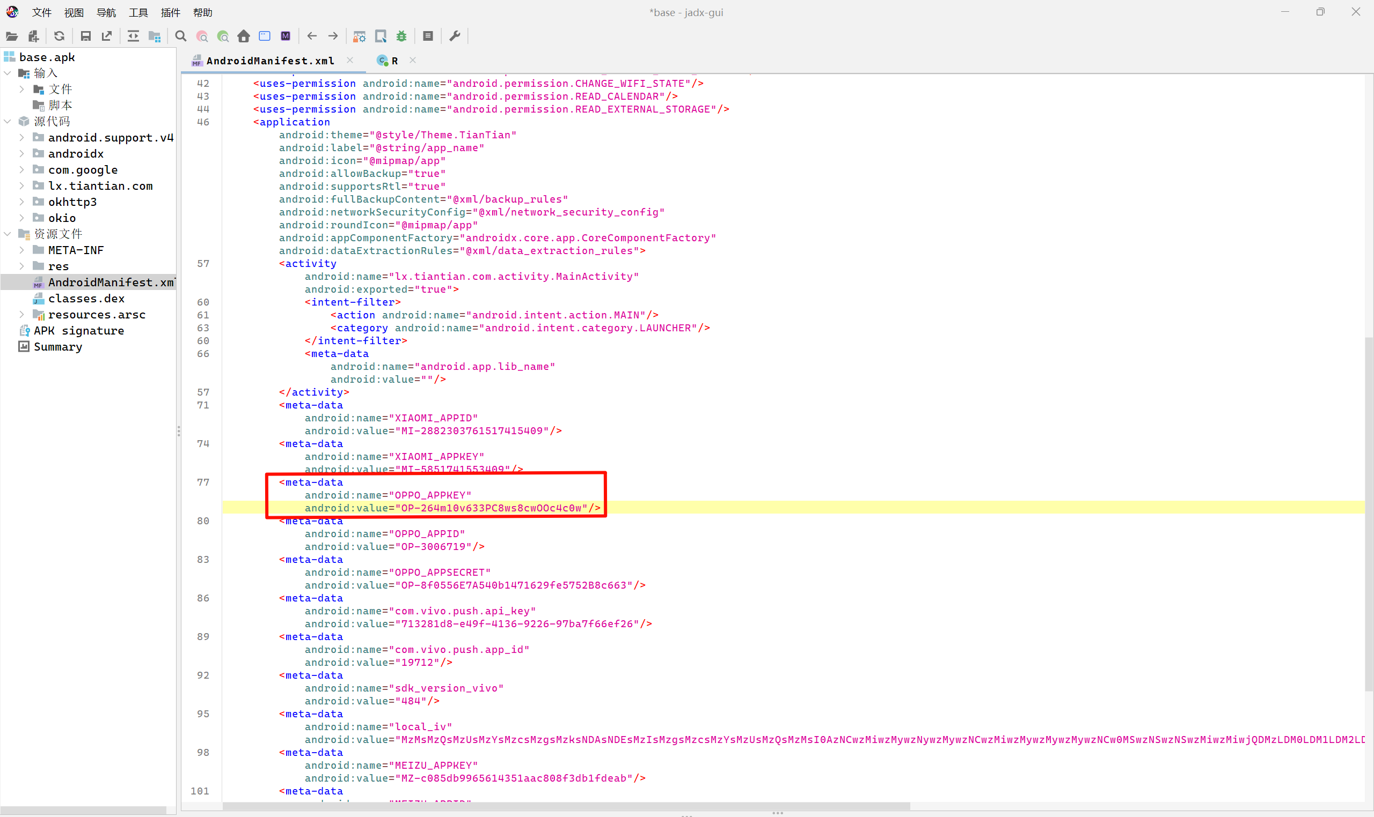Open AndroidManifest via purple M icon
This screenshot has height=817, width=1374.
coord(286,36)
